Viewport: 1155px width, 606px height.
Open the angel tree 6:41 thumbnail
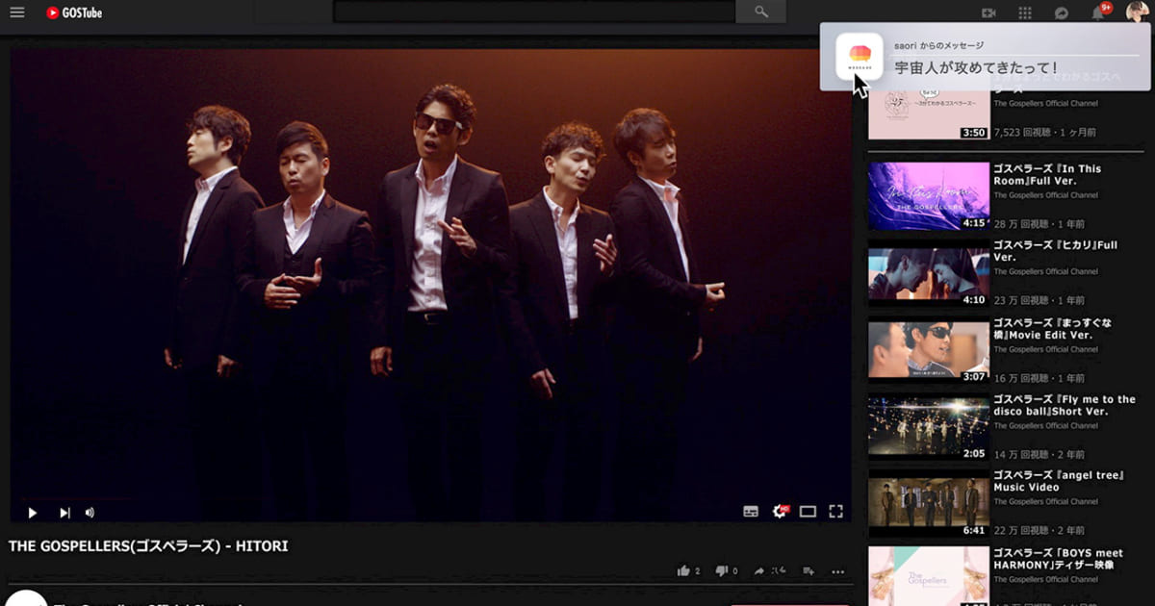929,503
